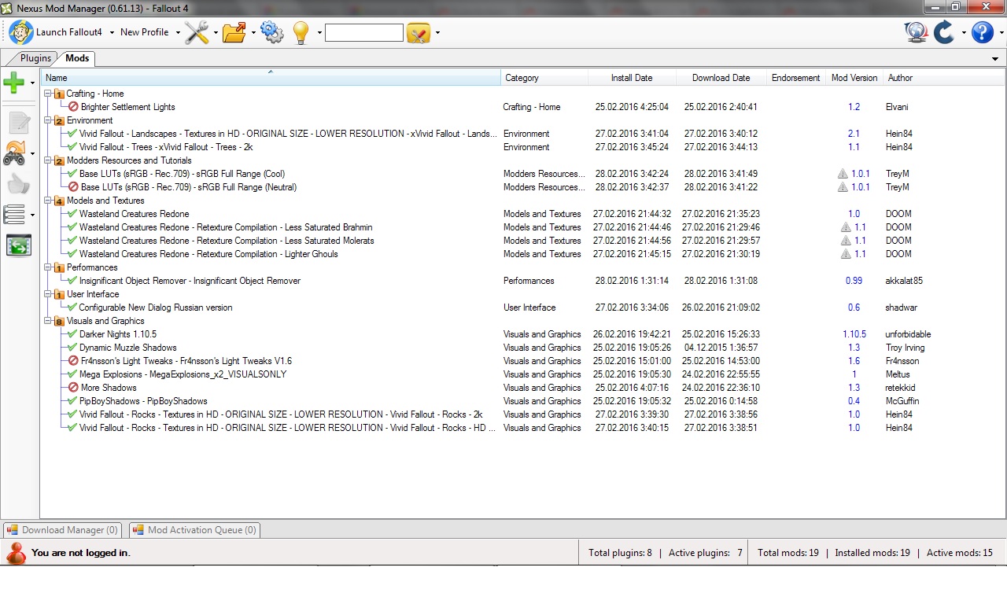This screenshot has height=604, width=1007.
Task: Sort by the Install Date column header
Action: coord(632,78)
